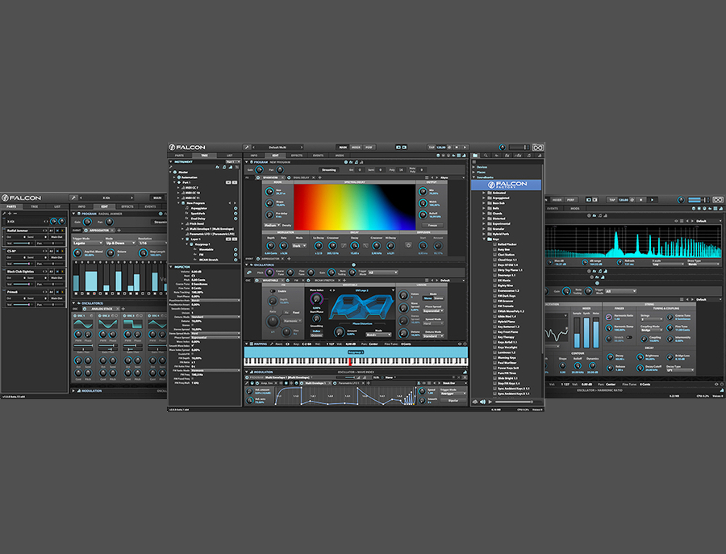726x554 pixels.
Task: Toggle Dual Delay effect power button
Action: pos(289,177)
